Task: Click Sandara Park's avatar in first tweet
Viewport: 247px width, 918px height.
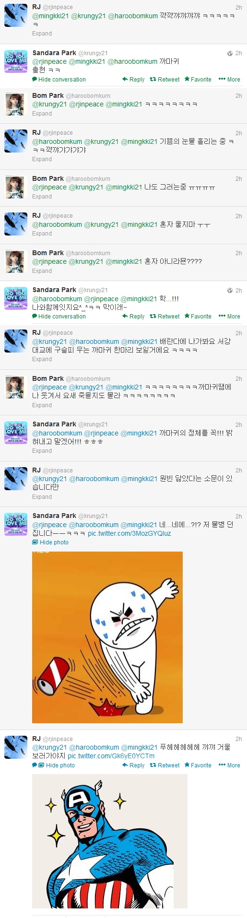Action: pyautogui.click(x=16, y=61)
